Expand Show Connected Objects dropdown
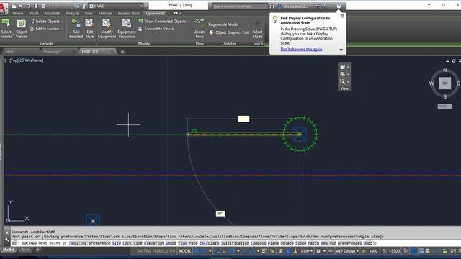Viewport: 461px width, 259px height. [189, 22]
